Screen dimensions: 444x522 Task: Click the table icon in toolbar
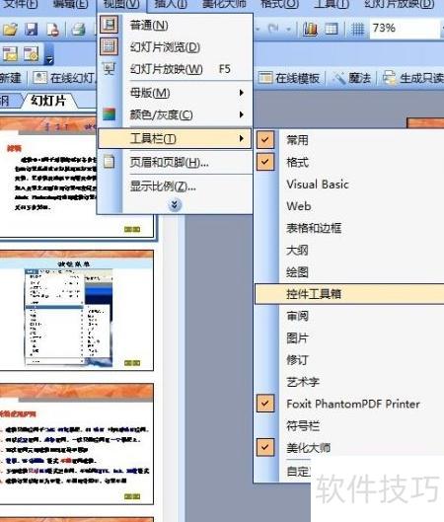[x=332, y=29]
